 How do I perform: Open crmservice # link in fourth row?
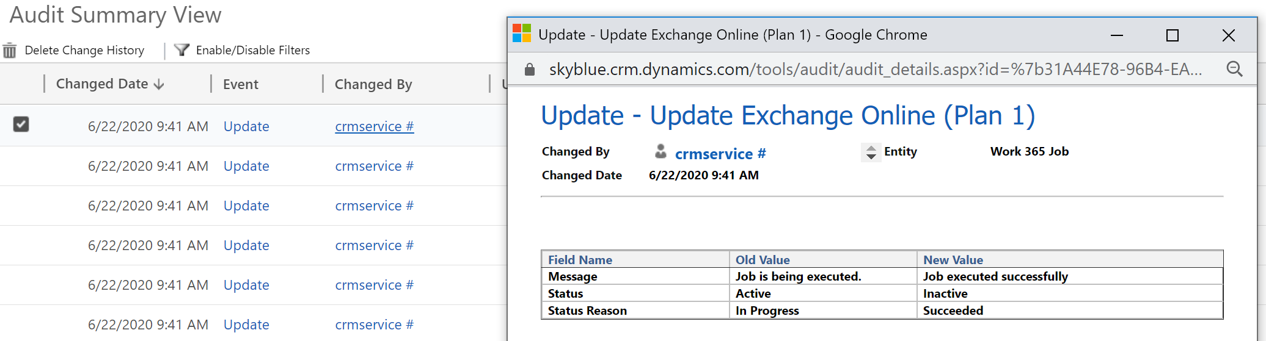click(x=375, y=245)
